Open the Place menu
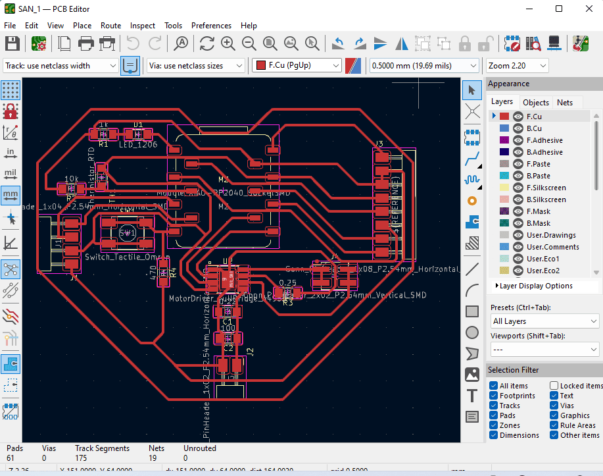 click(x=82, y=26)
